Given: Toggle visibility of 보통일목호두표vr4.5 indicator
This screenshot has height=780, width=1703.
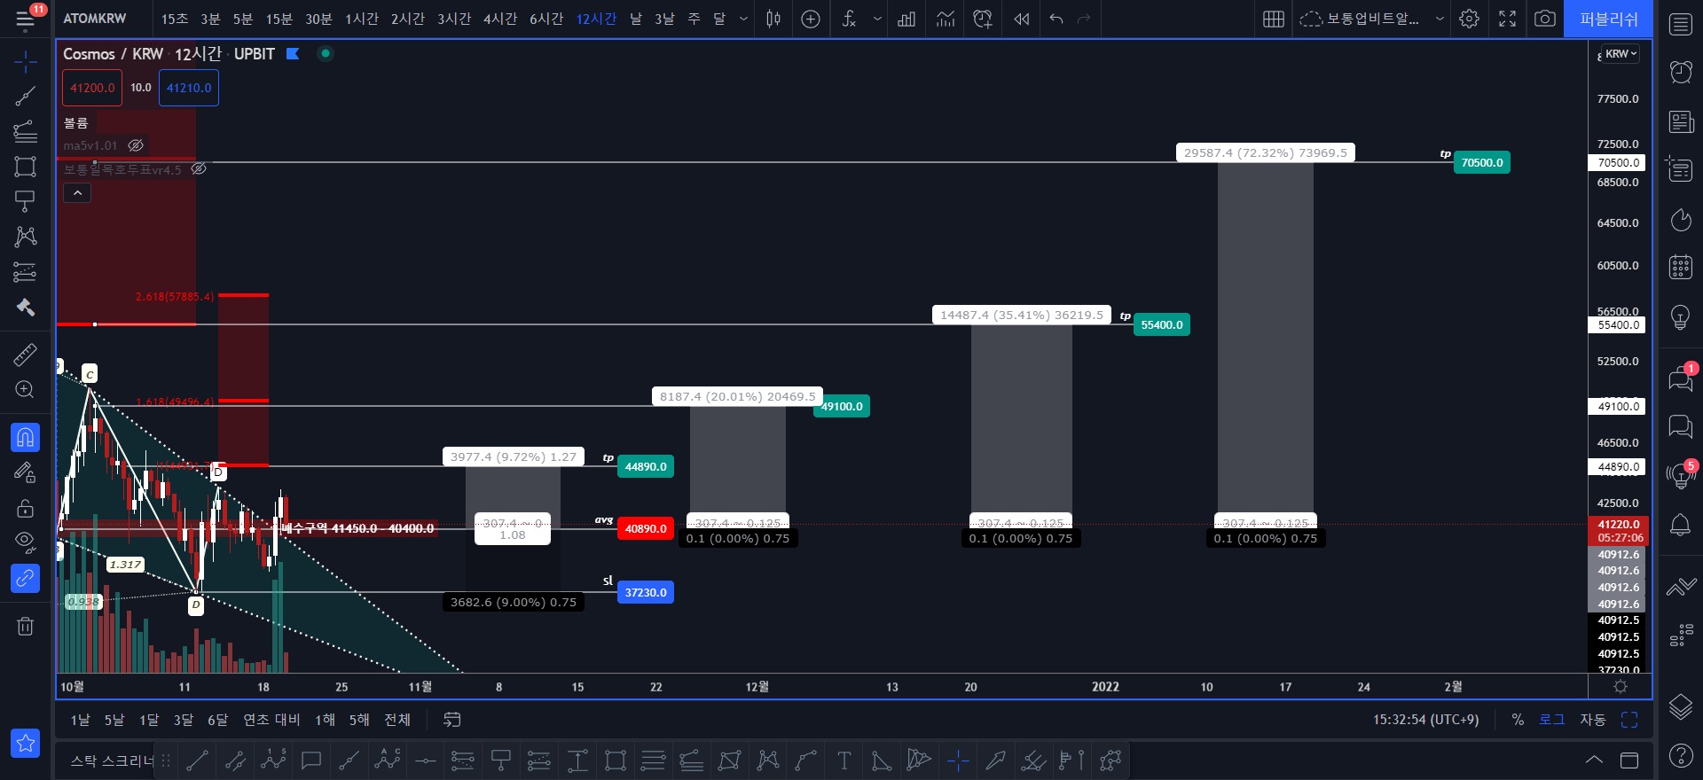Looking at the screenshot, I should (199, 168).
